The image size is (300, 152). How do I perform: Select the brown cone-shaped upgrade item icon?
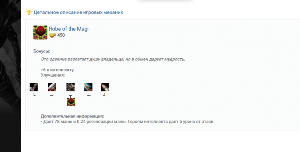[105, 87]
